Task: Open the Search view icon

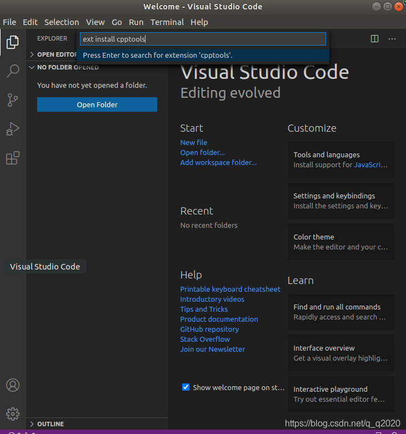Action: point(13,71)
